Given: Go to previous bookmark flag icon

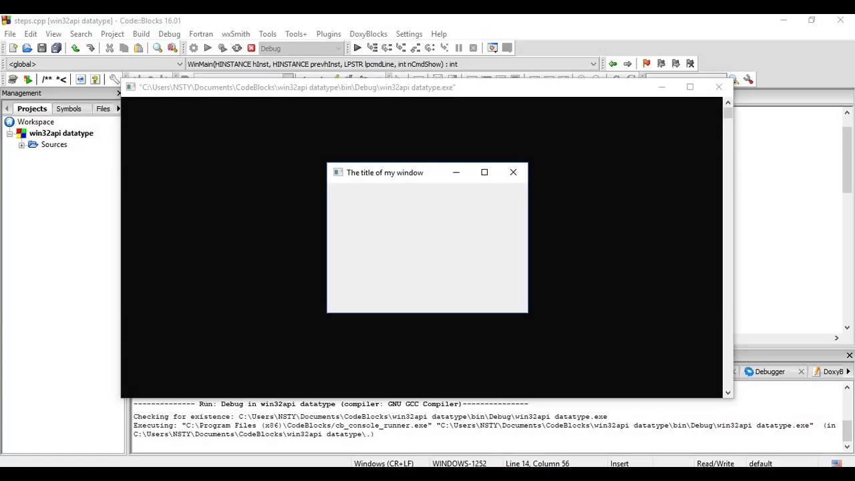Looking at the screenshot, I should [661, 64].
